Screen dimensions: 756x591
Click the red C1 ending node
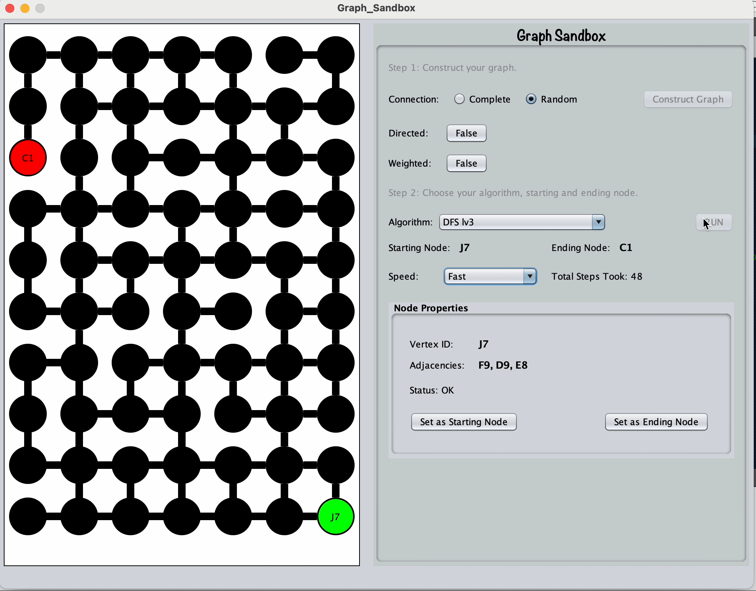pos(28,158)
